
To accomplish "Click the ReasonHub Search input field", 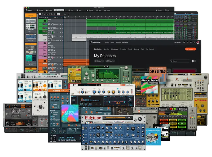I will coord(180,61).
